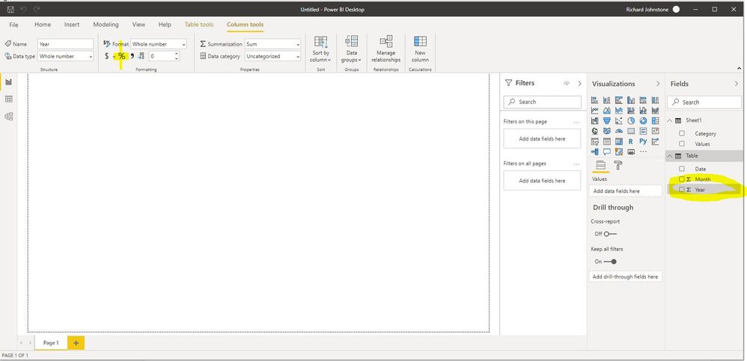Select the Q&A speech bubble visual
The image size is (747, 361).
[607, 152]
